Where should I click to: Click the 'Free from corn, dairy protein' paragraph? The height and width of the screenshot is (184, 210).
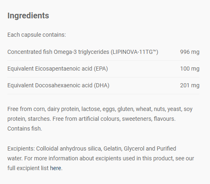tap(100, 119)
